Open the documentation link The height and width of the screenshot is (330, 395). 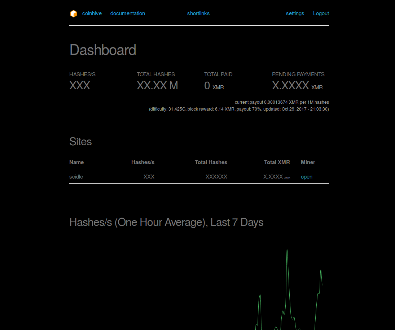[127, 13]
